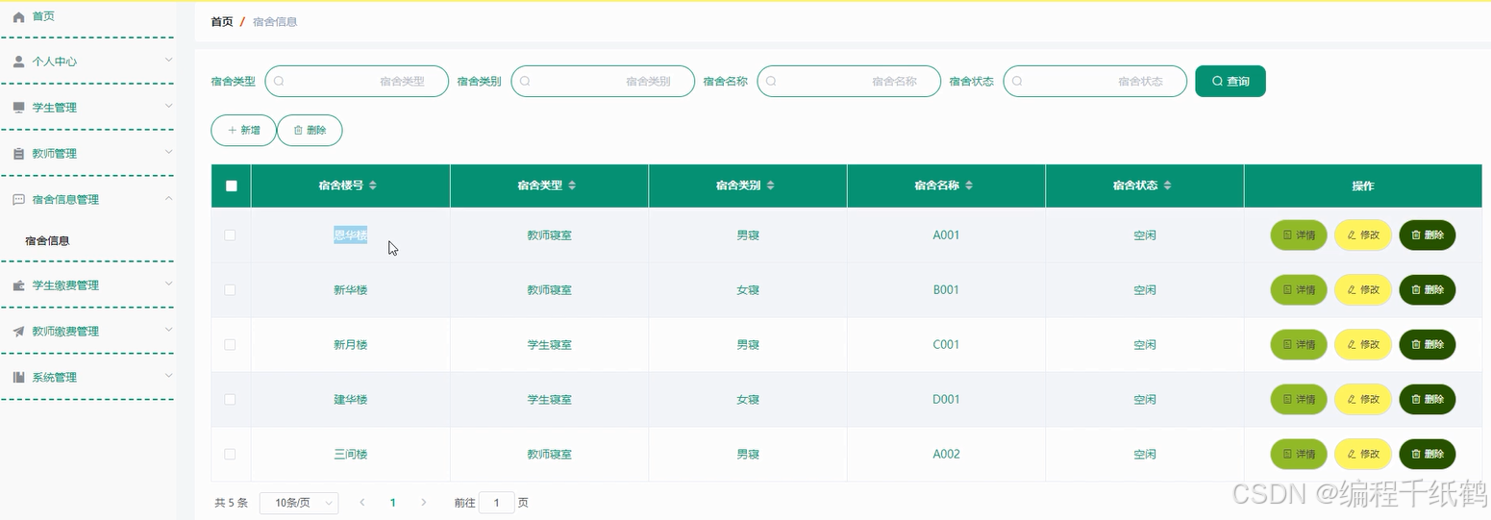Viewport: 1491px width, 520px height.
Task: Check the row checkbox for A002
Action: coord(230,455)
